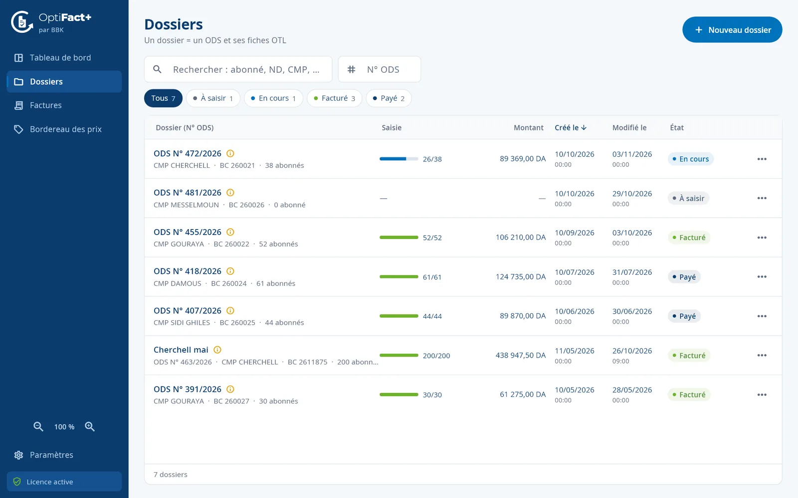The image size is (798, 498).
Task: Click the En cours status badge in table
Action: 691,159
